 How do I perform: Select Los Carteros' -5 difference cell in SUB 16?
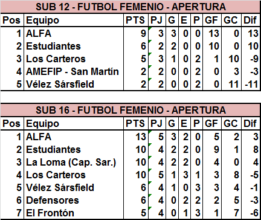click(251, 175)
